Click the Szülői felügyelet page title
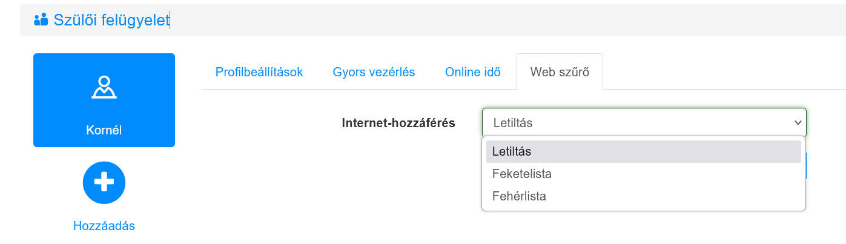Image resolution: width=846 pixels, height=244 pixels. click(x=111, y=20)
